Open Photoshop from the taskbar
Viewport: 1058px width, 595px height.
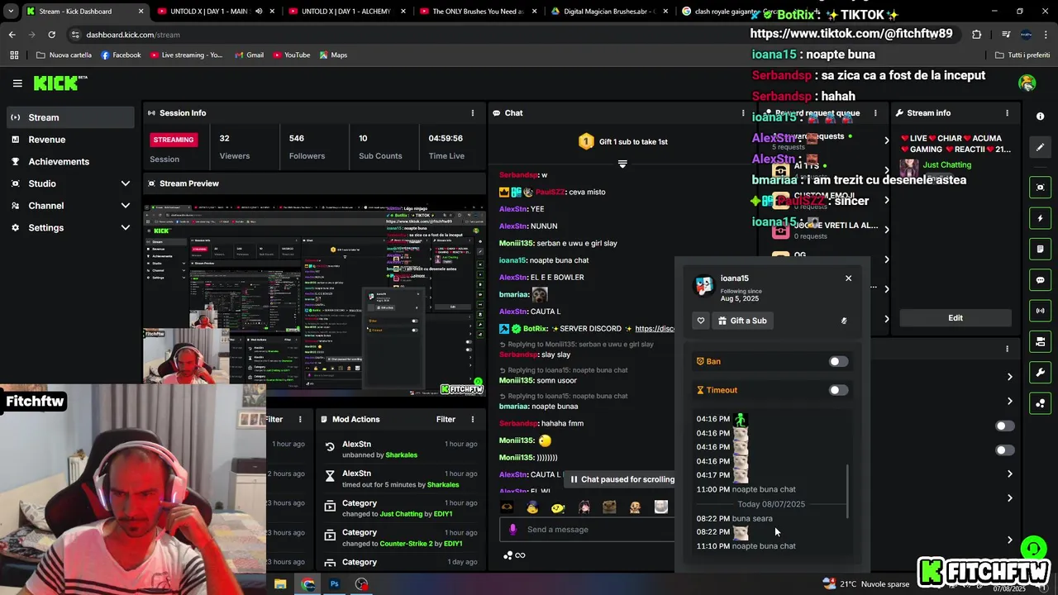tap(335, 583)
